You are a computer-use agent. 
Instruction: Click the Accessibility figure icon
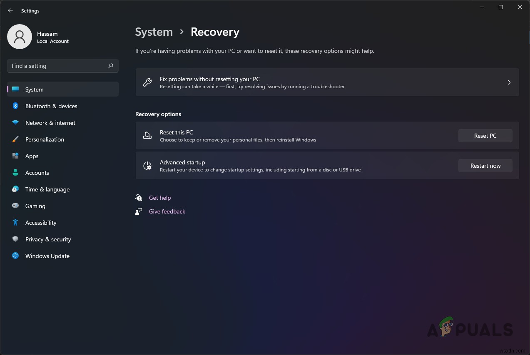point(15,223)
